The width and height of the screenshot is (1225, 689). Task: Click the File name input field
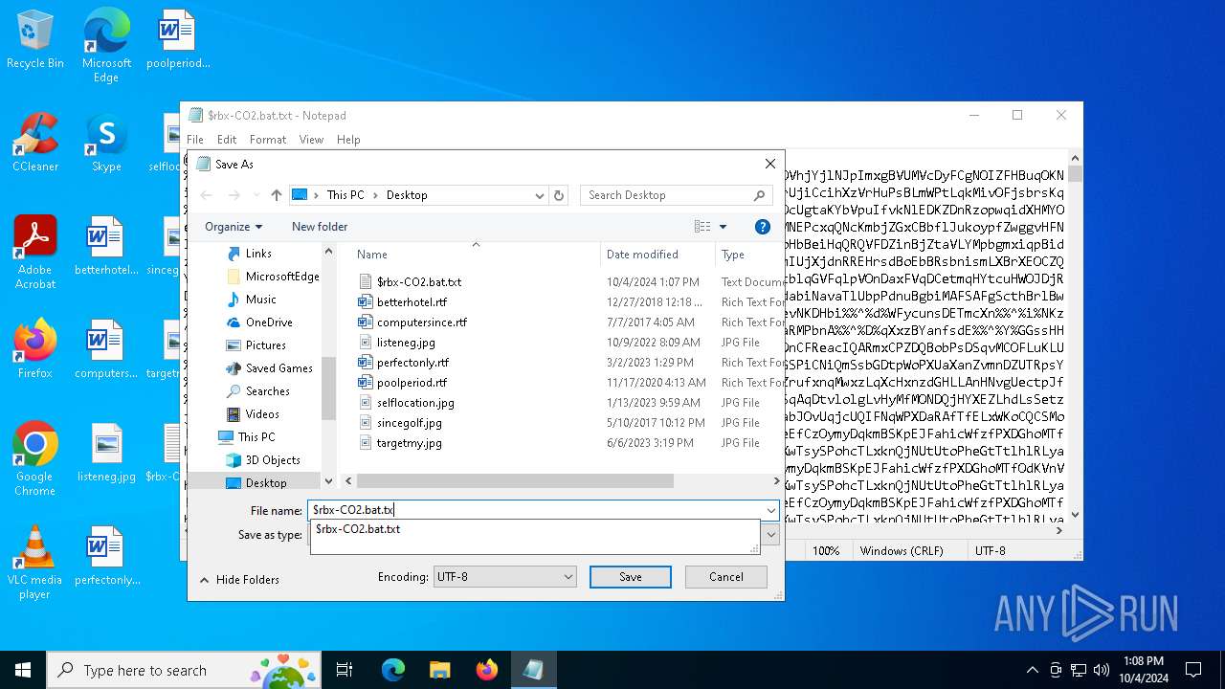coord(535,510)
